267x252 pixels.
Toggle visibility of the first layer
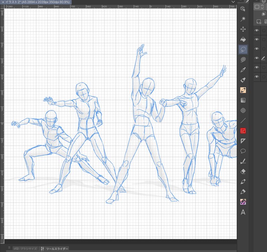click(257, 30)
